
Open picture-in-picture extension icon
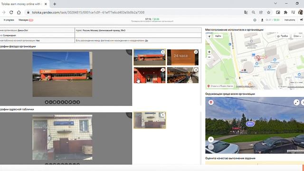click(x=278, y=12)
